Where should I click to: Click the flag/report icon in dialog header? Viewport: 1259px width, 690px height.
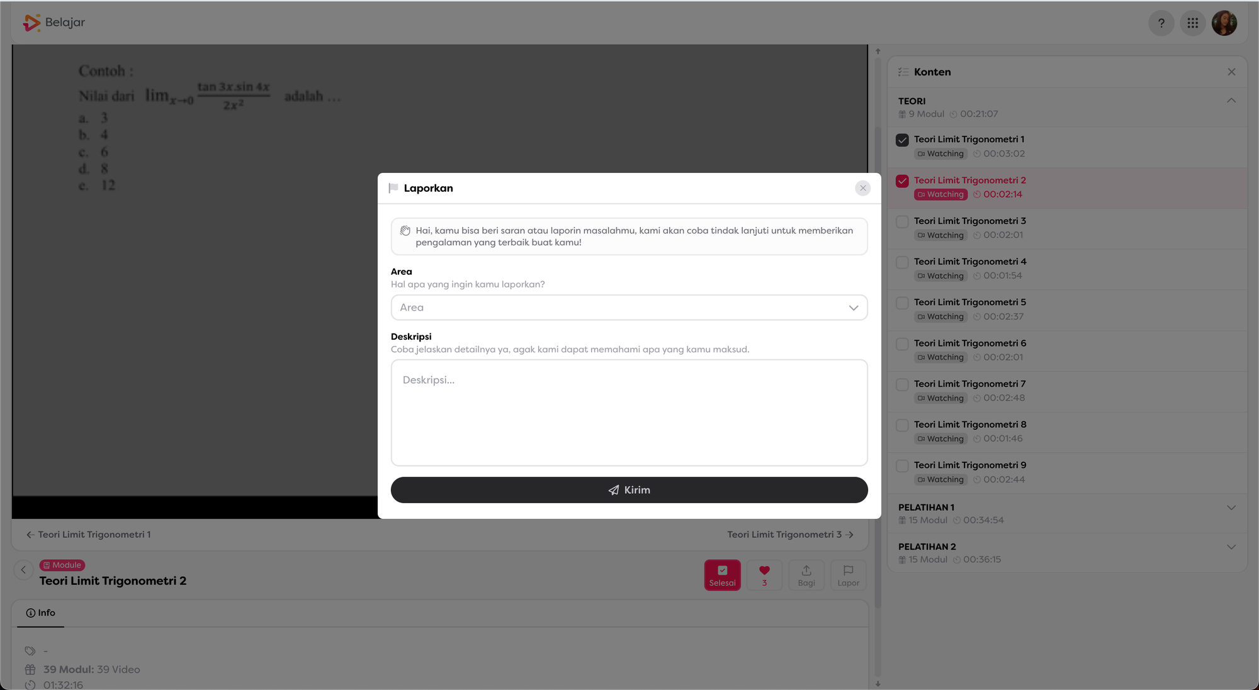[393, 188]
